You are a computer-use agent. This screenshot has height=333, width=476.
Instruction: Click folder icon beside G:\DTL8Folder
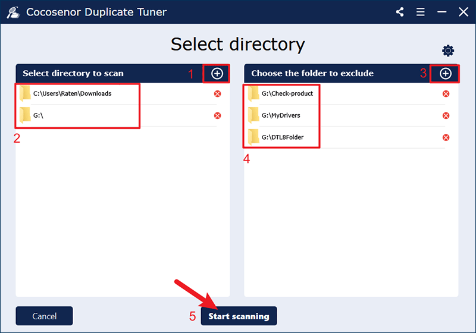click(253, 137)
